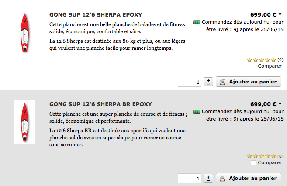287x186 pixels.
Task: Click quantity field for Sherpa BR Epoxy
Action: [x=190, y=178]
